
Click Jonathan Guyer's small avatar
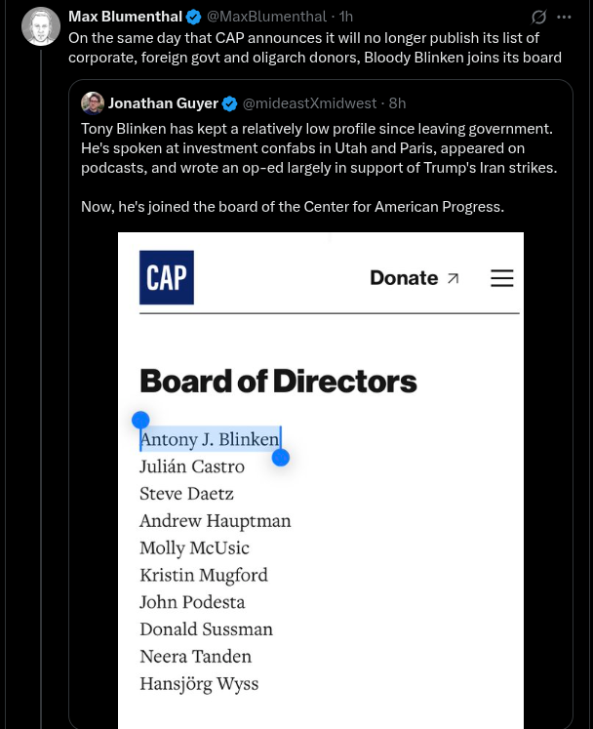coord(93,103)
